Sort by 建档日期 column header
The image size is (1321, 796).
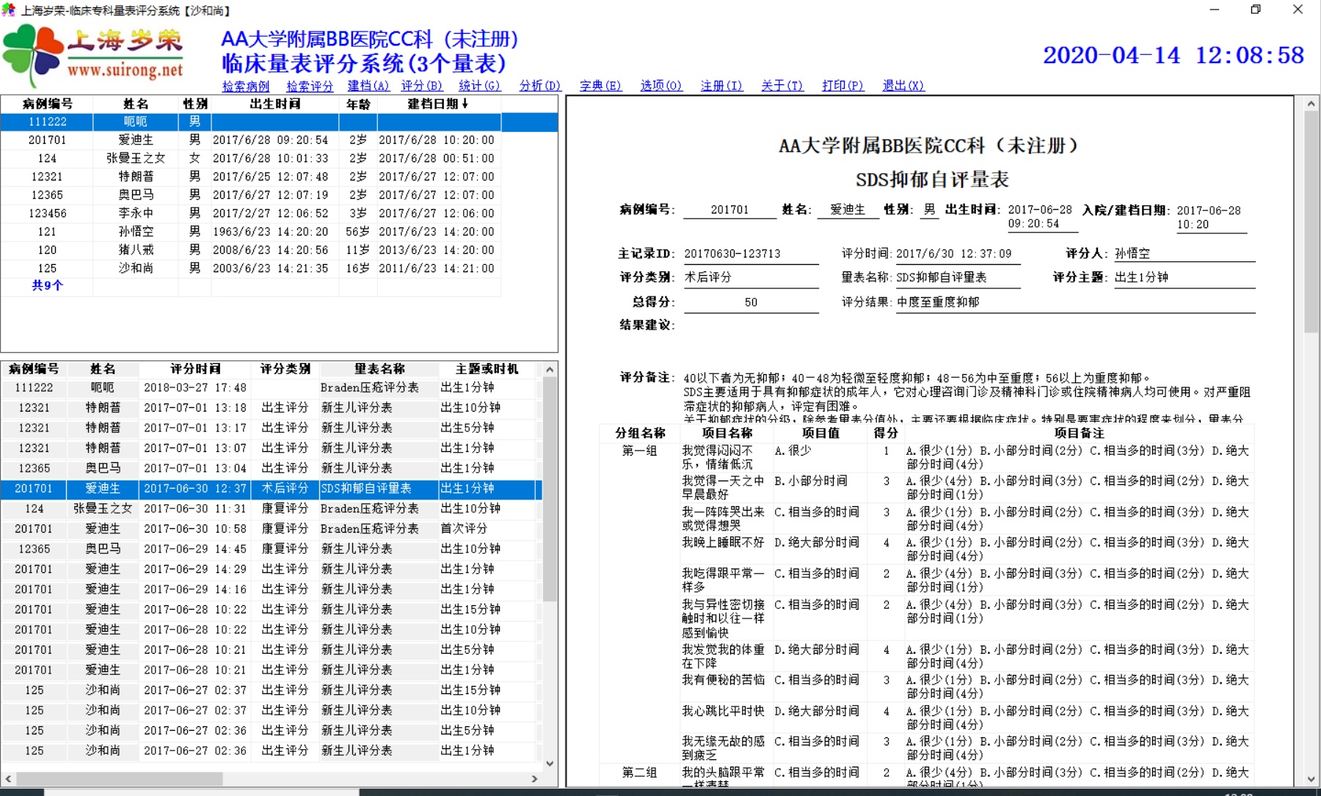[x=437, y=104]
